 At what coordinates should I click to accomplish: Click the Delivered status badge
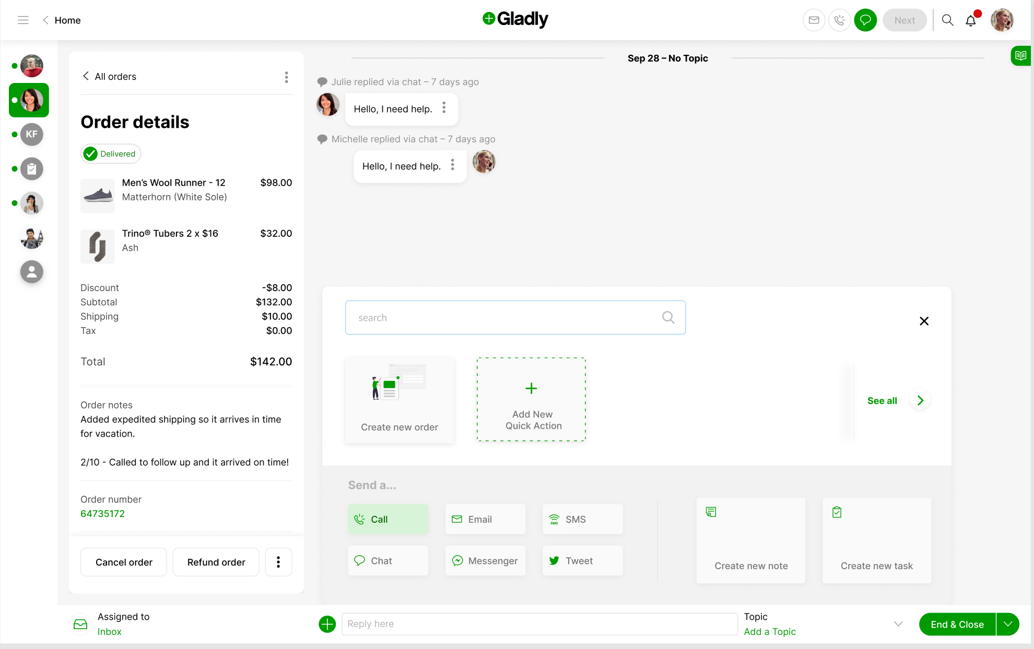coord(111,154)
